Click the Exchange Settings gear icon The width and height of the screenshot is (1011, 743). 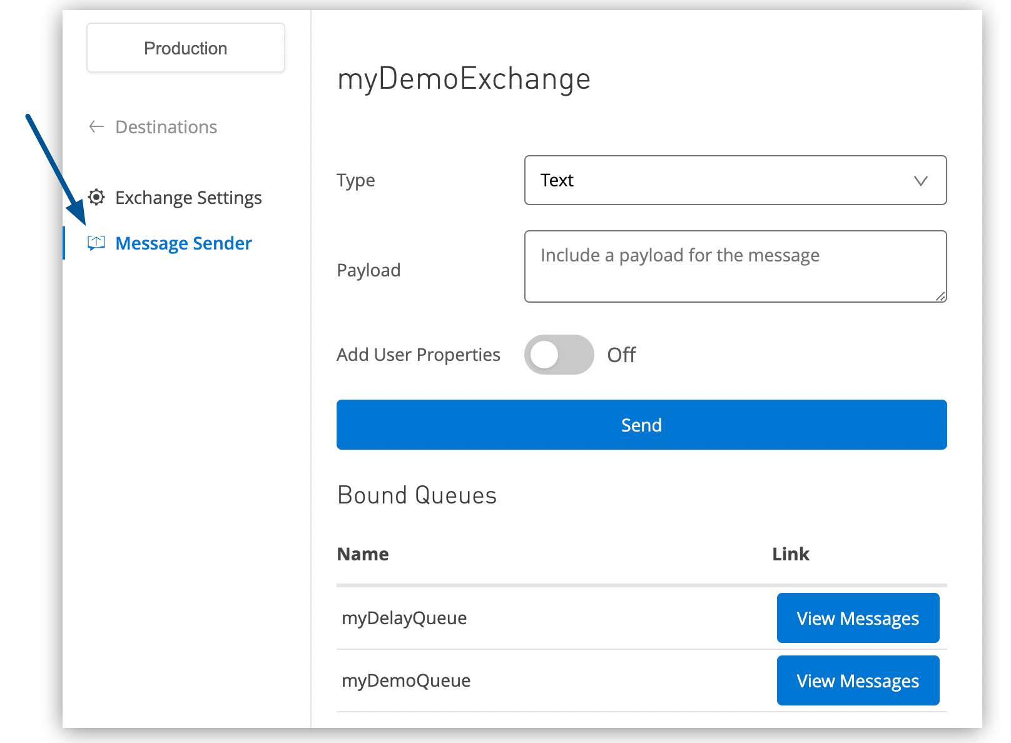[96, 197]
